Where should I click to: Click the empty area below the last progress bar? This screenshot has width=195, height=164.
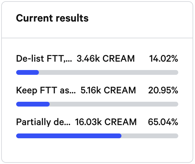(x=97, y=150)
